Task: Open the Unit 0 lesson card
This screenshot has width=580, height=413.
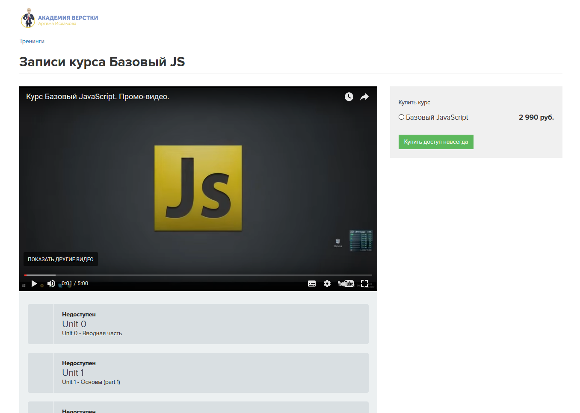Action: (198, 324)
